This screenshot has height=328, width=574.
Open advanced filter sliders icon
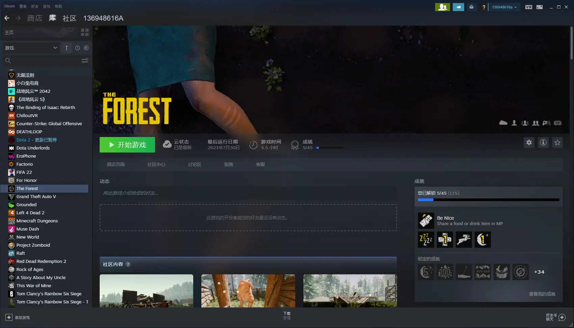tap(85, 60)
